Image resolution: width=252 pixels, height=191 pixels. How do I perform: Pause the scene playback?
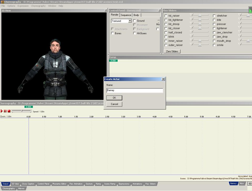pyautogui.click(x=5, y=111)
